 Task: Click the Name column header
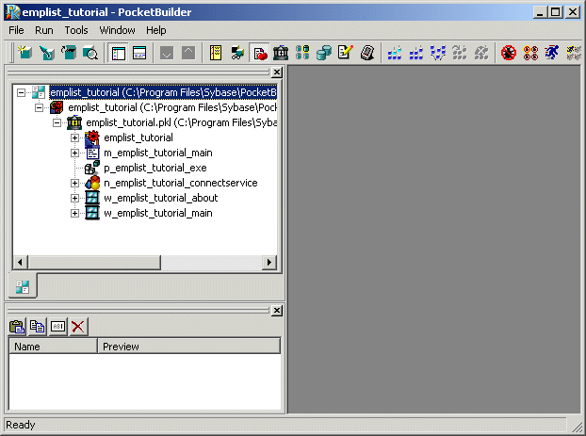click(53, 347)
